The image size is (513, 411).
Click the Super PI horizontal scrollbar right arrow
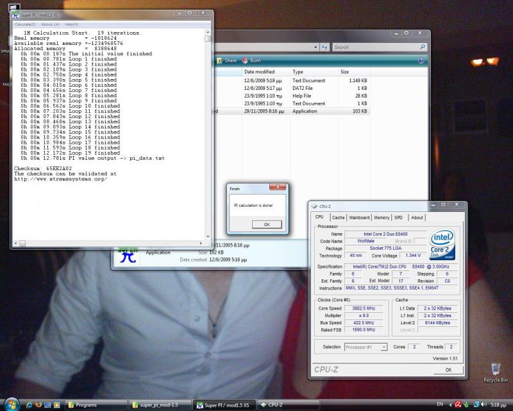201,243
